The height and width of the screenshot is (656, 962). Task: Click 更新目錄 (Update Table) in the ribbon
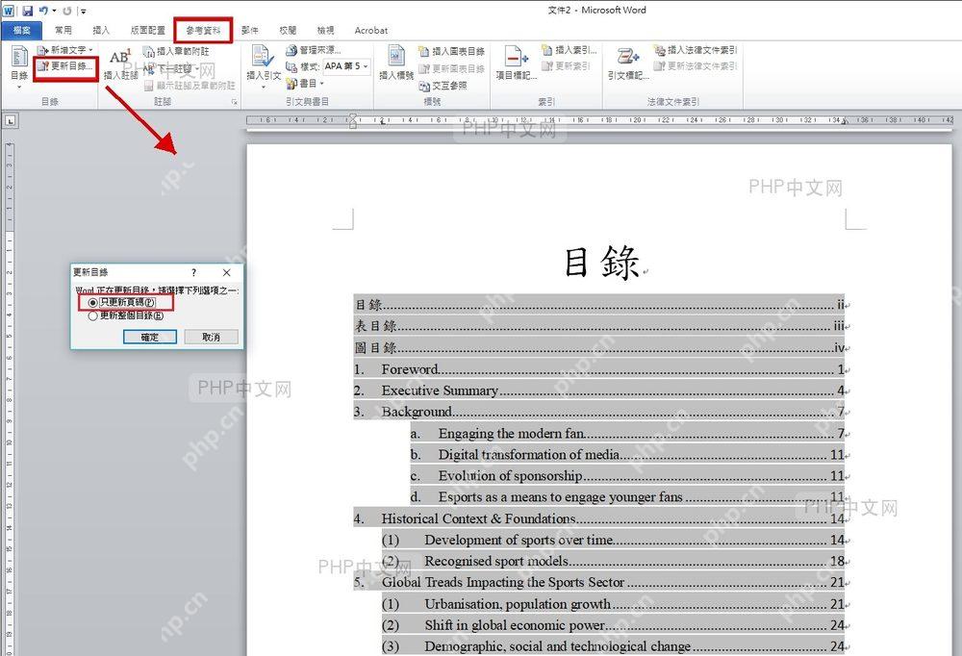65,66
